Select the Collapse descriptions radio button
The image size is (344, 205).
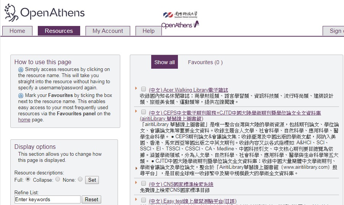tap(58, 179)
